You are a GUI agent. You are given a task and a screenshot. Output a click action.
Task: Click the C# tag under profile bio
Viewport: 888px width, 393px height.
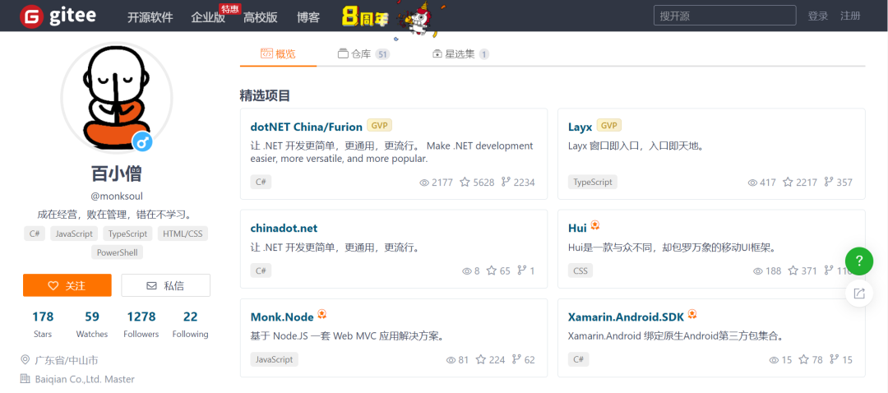34,233
